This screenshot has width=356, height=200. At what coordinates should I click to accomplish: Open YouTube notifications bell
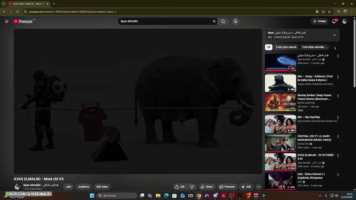[334, 21]
